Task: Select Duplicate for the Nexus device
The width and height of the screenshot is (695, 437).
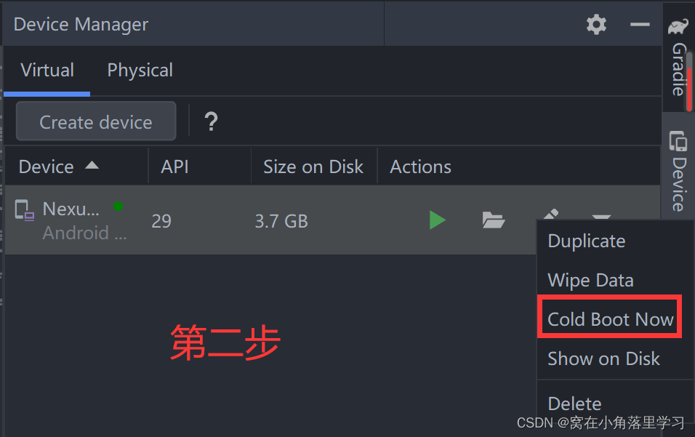Action: point(586,241)
